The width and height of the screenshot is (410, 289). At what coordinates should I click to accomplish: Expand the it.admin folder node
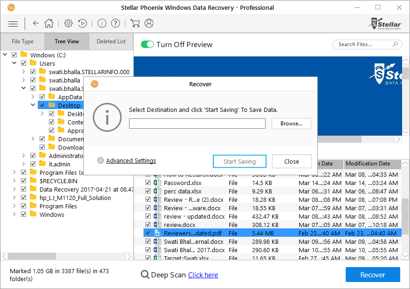[24, 164]
